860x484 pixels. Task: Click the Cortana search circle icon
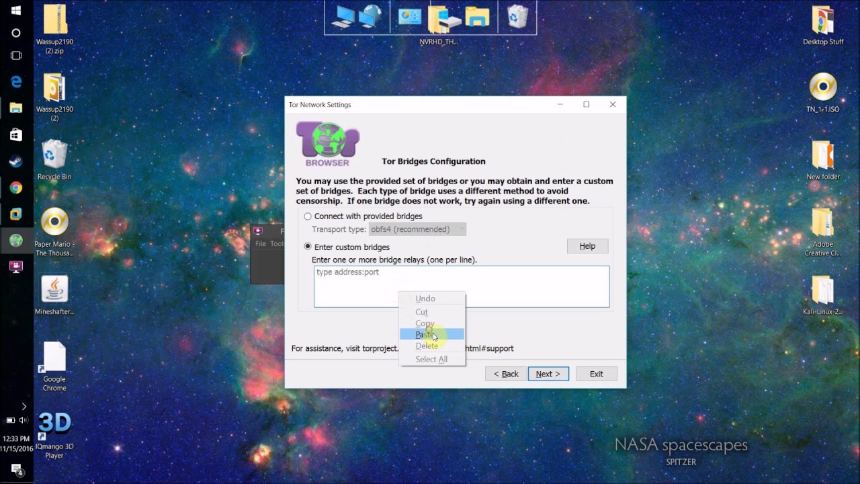point(16,33)
